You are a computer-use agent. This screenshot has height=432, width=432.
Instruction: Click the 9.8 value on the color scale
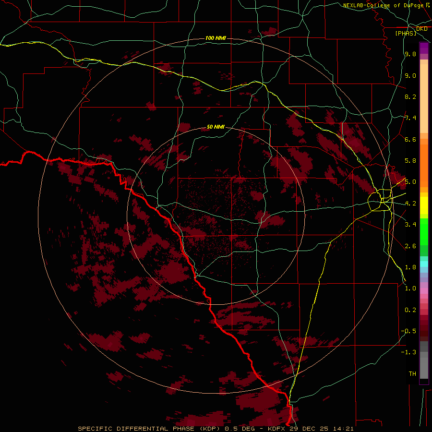(x=410, y=54)
